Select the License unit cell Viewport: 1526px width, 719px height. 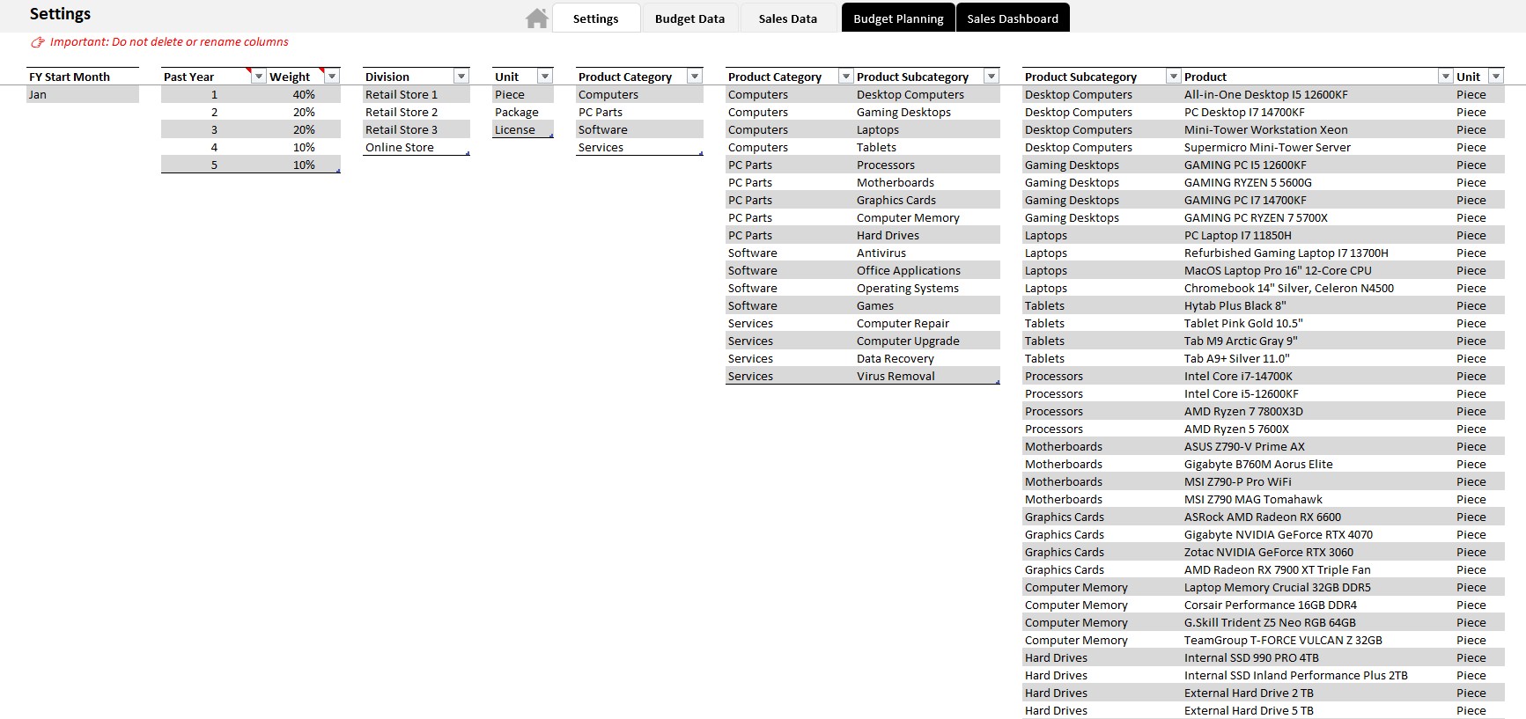click(x=522, y=129)
